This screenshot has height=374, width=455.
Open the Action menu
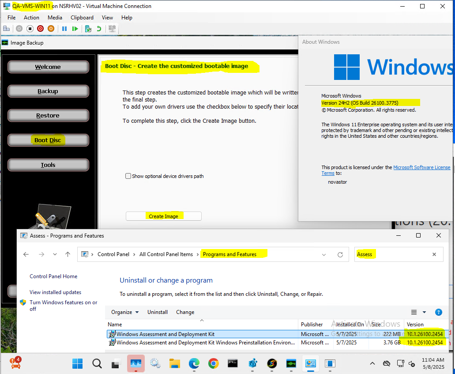coord(31,17)
